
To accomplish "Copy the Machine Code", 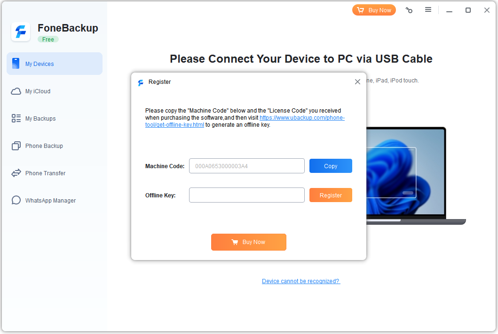I will coord(331,166).
